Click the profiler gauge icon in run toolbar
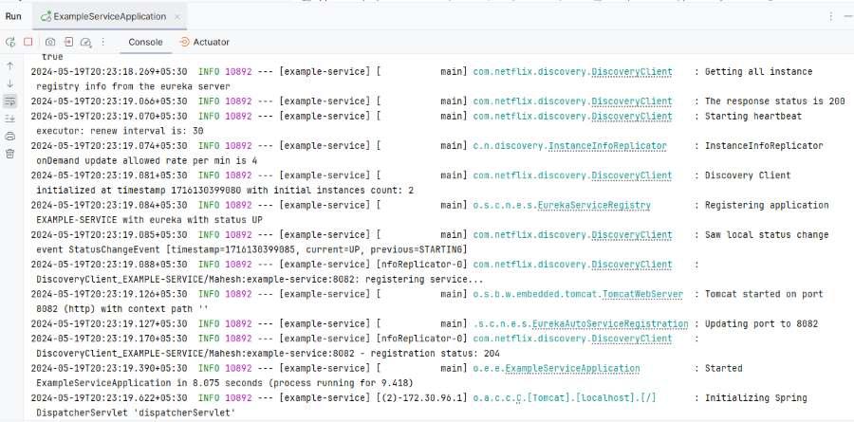854x422 pixels. pyautogui.click(x=85, y=42)
